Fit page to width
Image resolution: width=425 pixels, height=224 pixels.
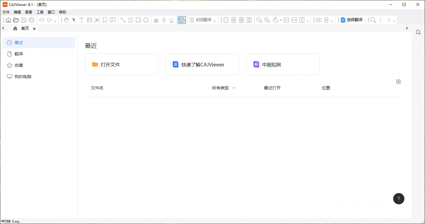click(294, 20)
